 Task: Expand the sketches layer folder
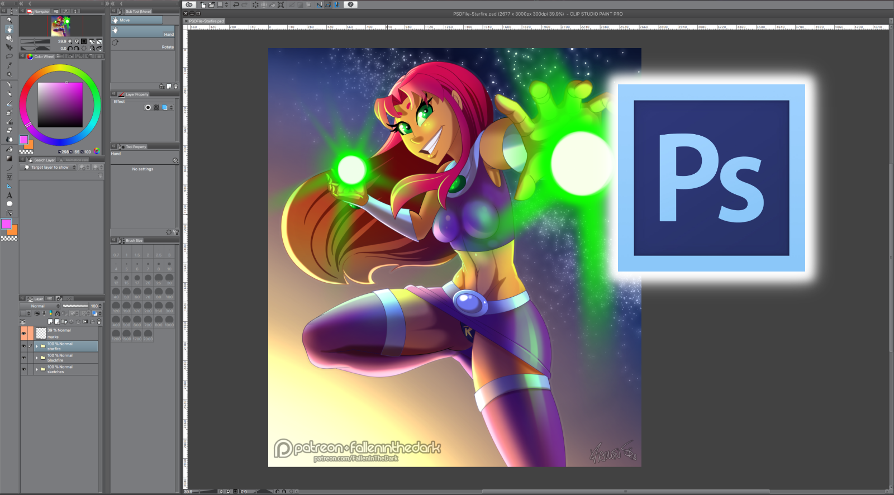point(37,369)
